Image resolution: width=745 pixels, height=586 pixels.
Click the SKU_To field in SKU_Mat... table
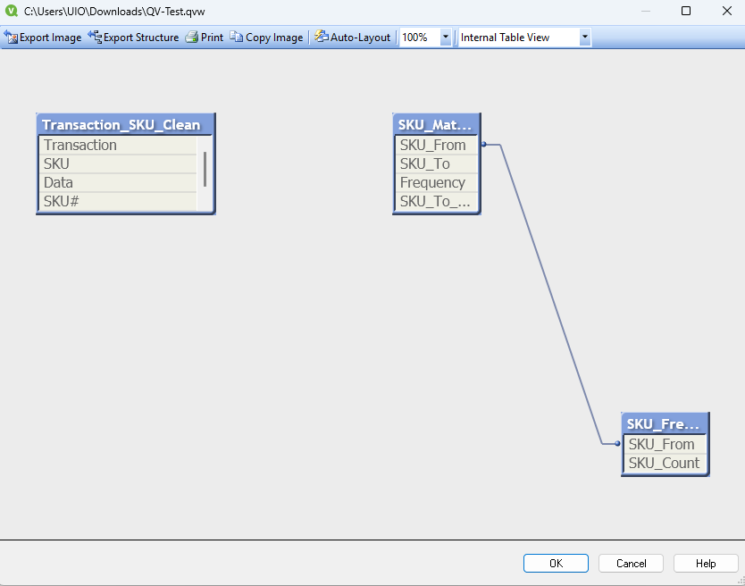tap(436, 164)
